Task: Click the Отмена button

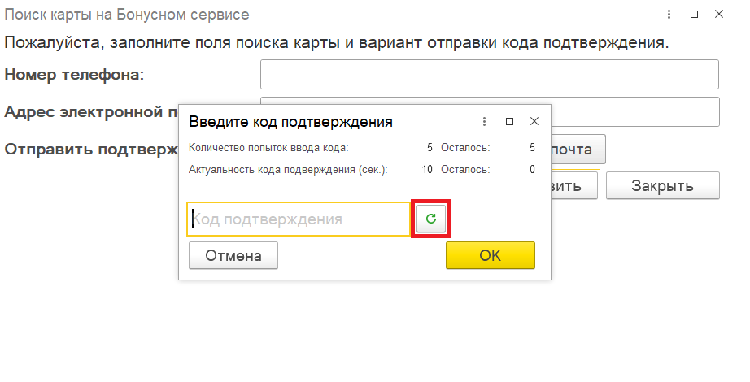Action: tap(233, 255)
